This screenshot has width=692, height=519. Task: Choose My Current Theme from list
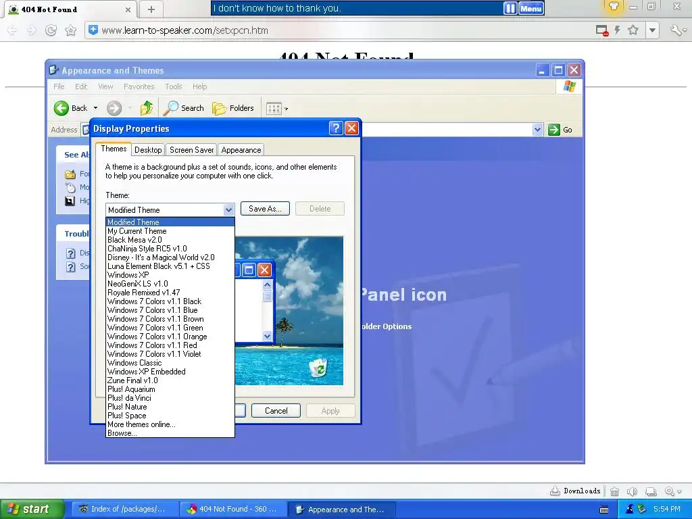click(x=170, y=231)
